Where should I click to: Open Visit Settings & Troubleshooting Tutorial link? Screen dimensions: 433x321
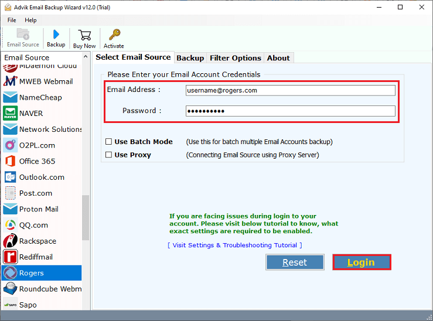[235, 245]
